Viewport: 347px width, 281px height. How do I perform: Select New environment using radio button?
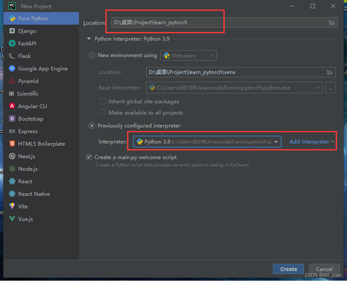[x=92, y=55]
